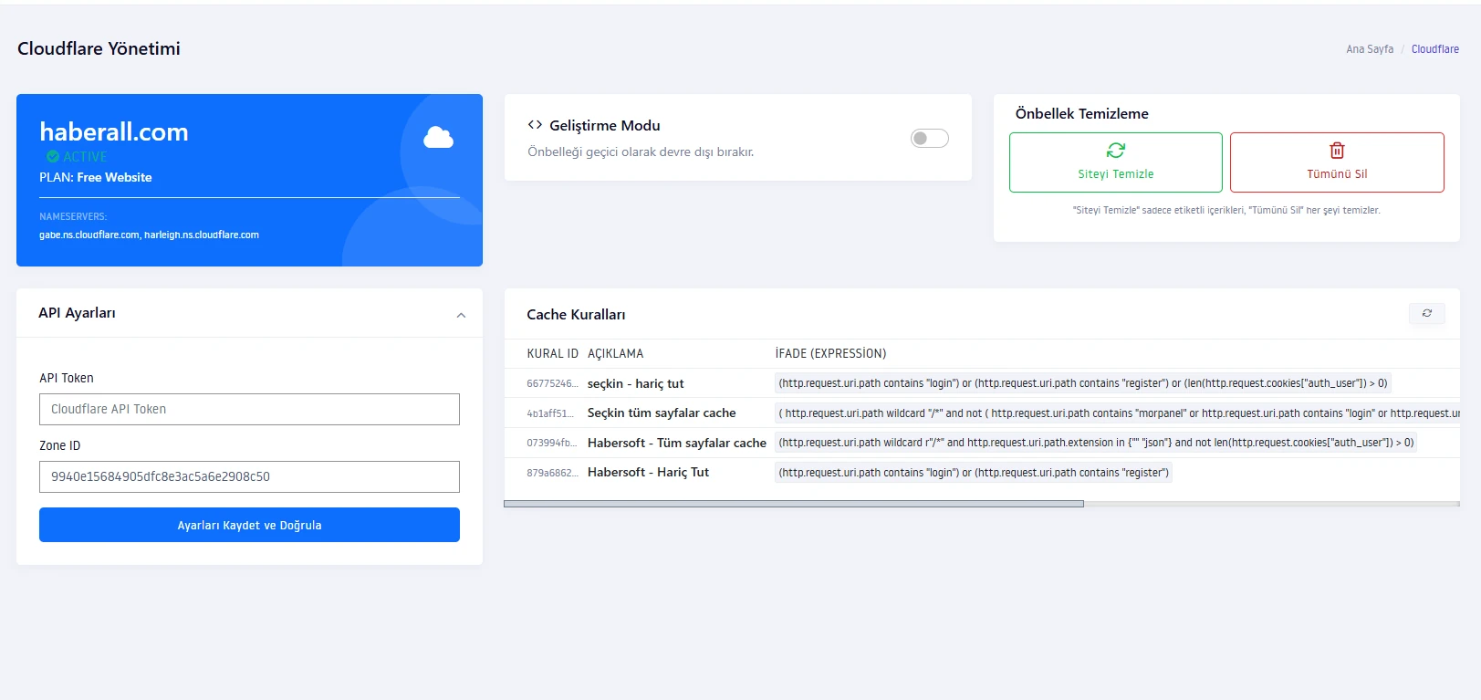Click rule ID 66775246…
Screen dimensions: 1481x700
click(552, 383)
